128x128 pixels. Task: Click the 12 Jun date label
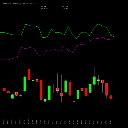point(77,122)
